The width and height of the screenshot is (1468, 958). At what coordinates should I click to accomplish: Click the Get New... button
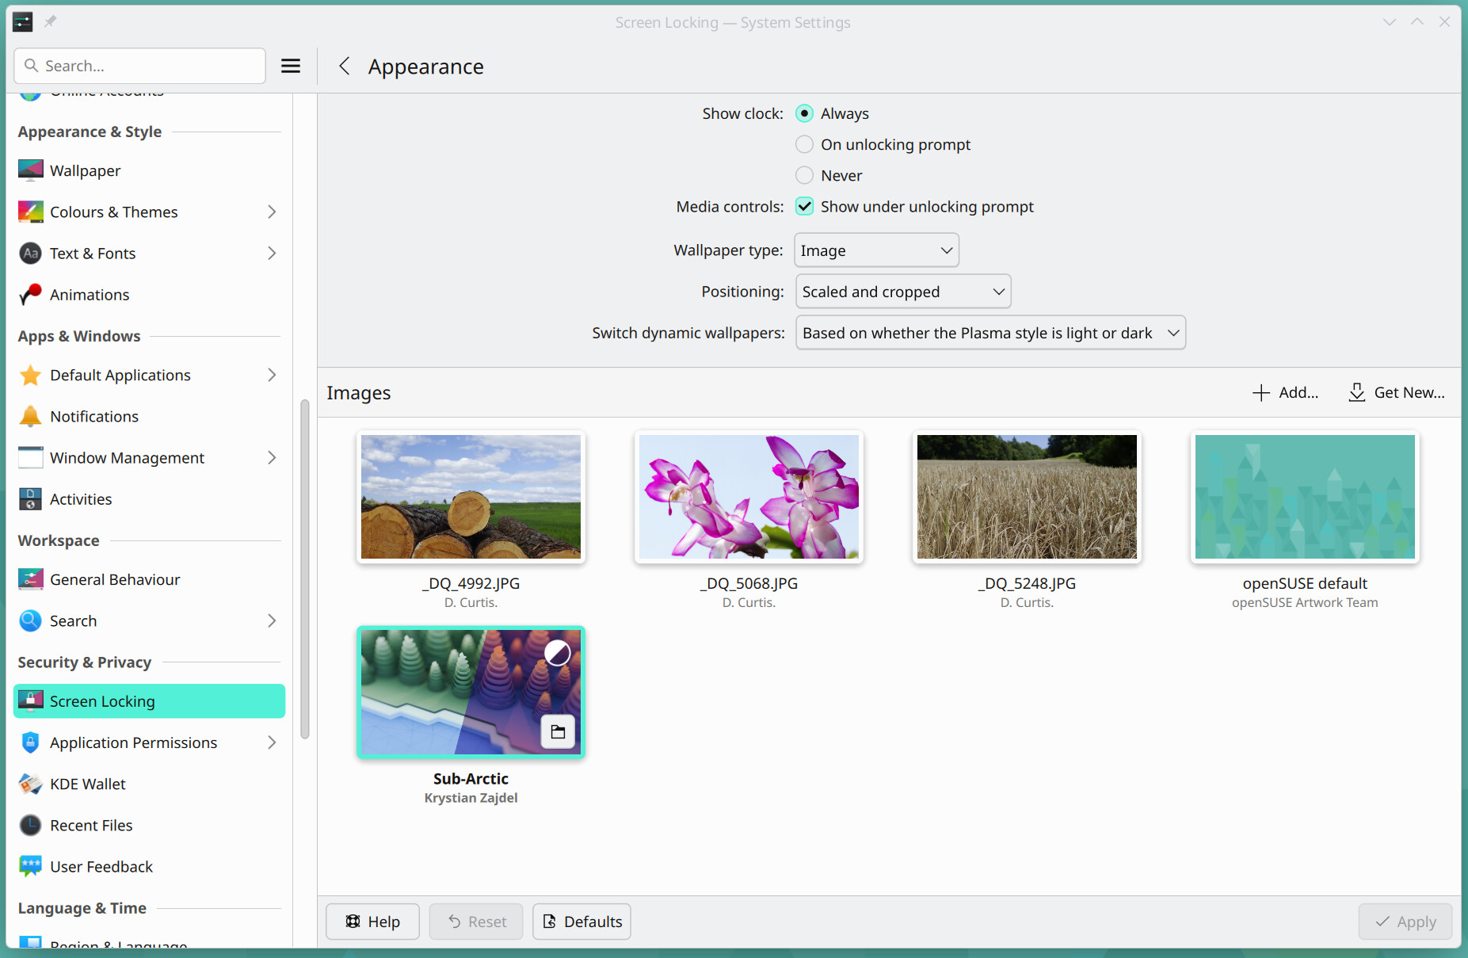1397,392
